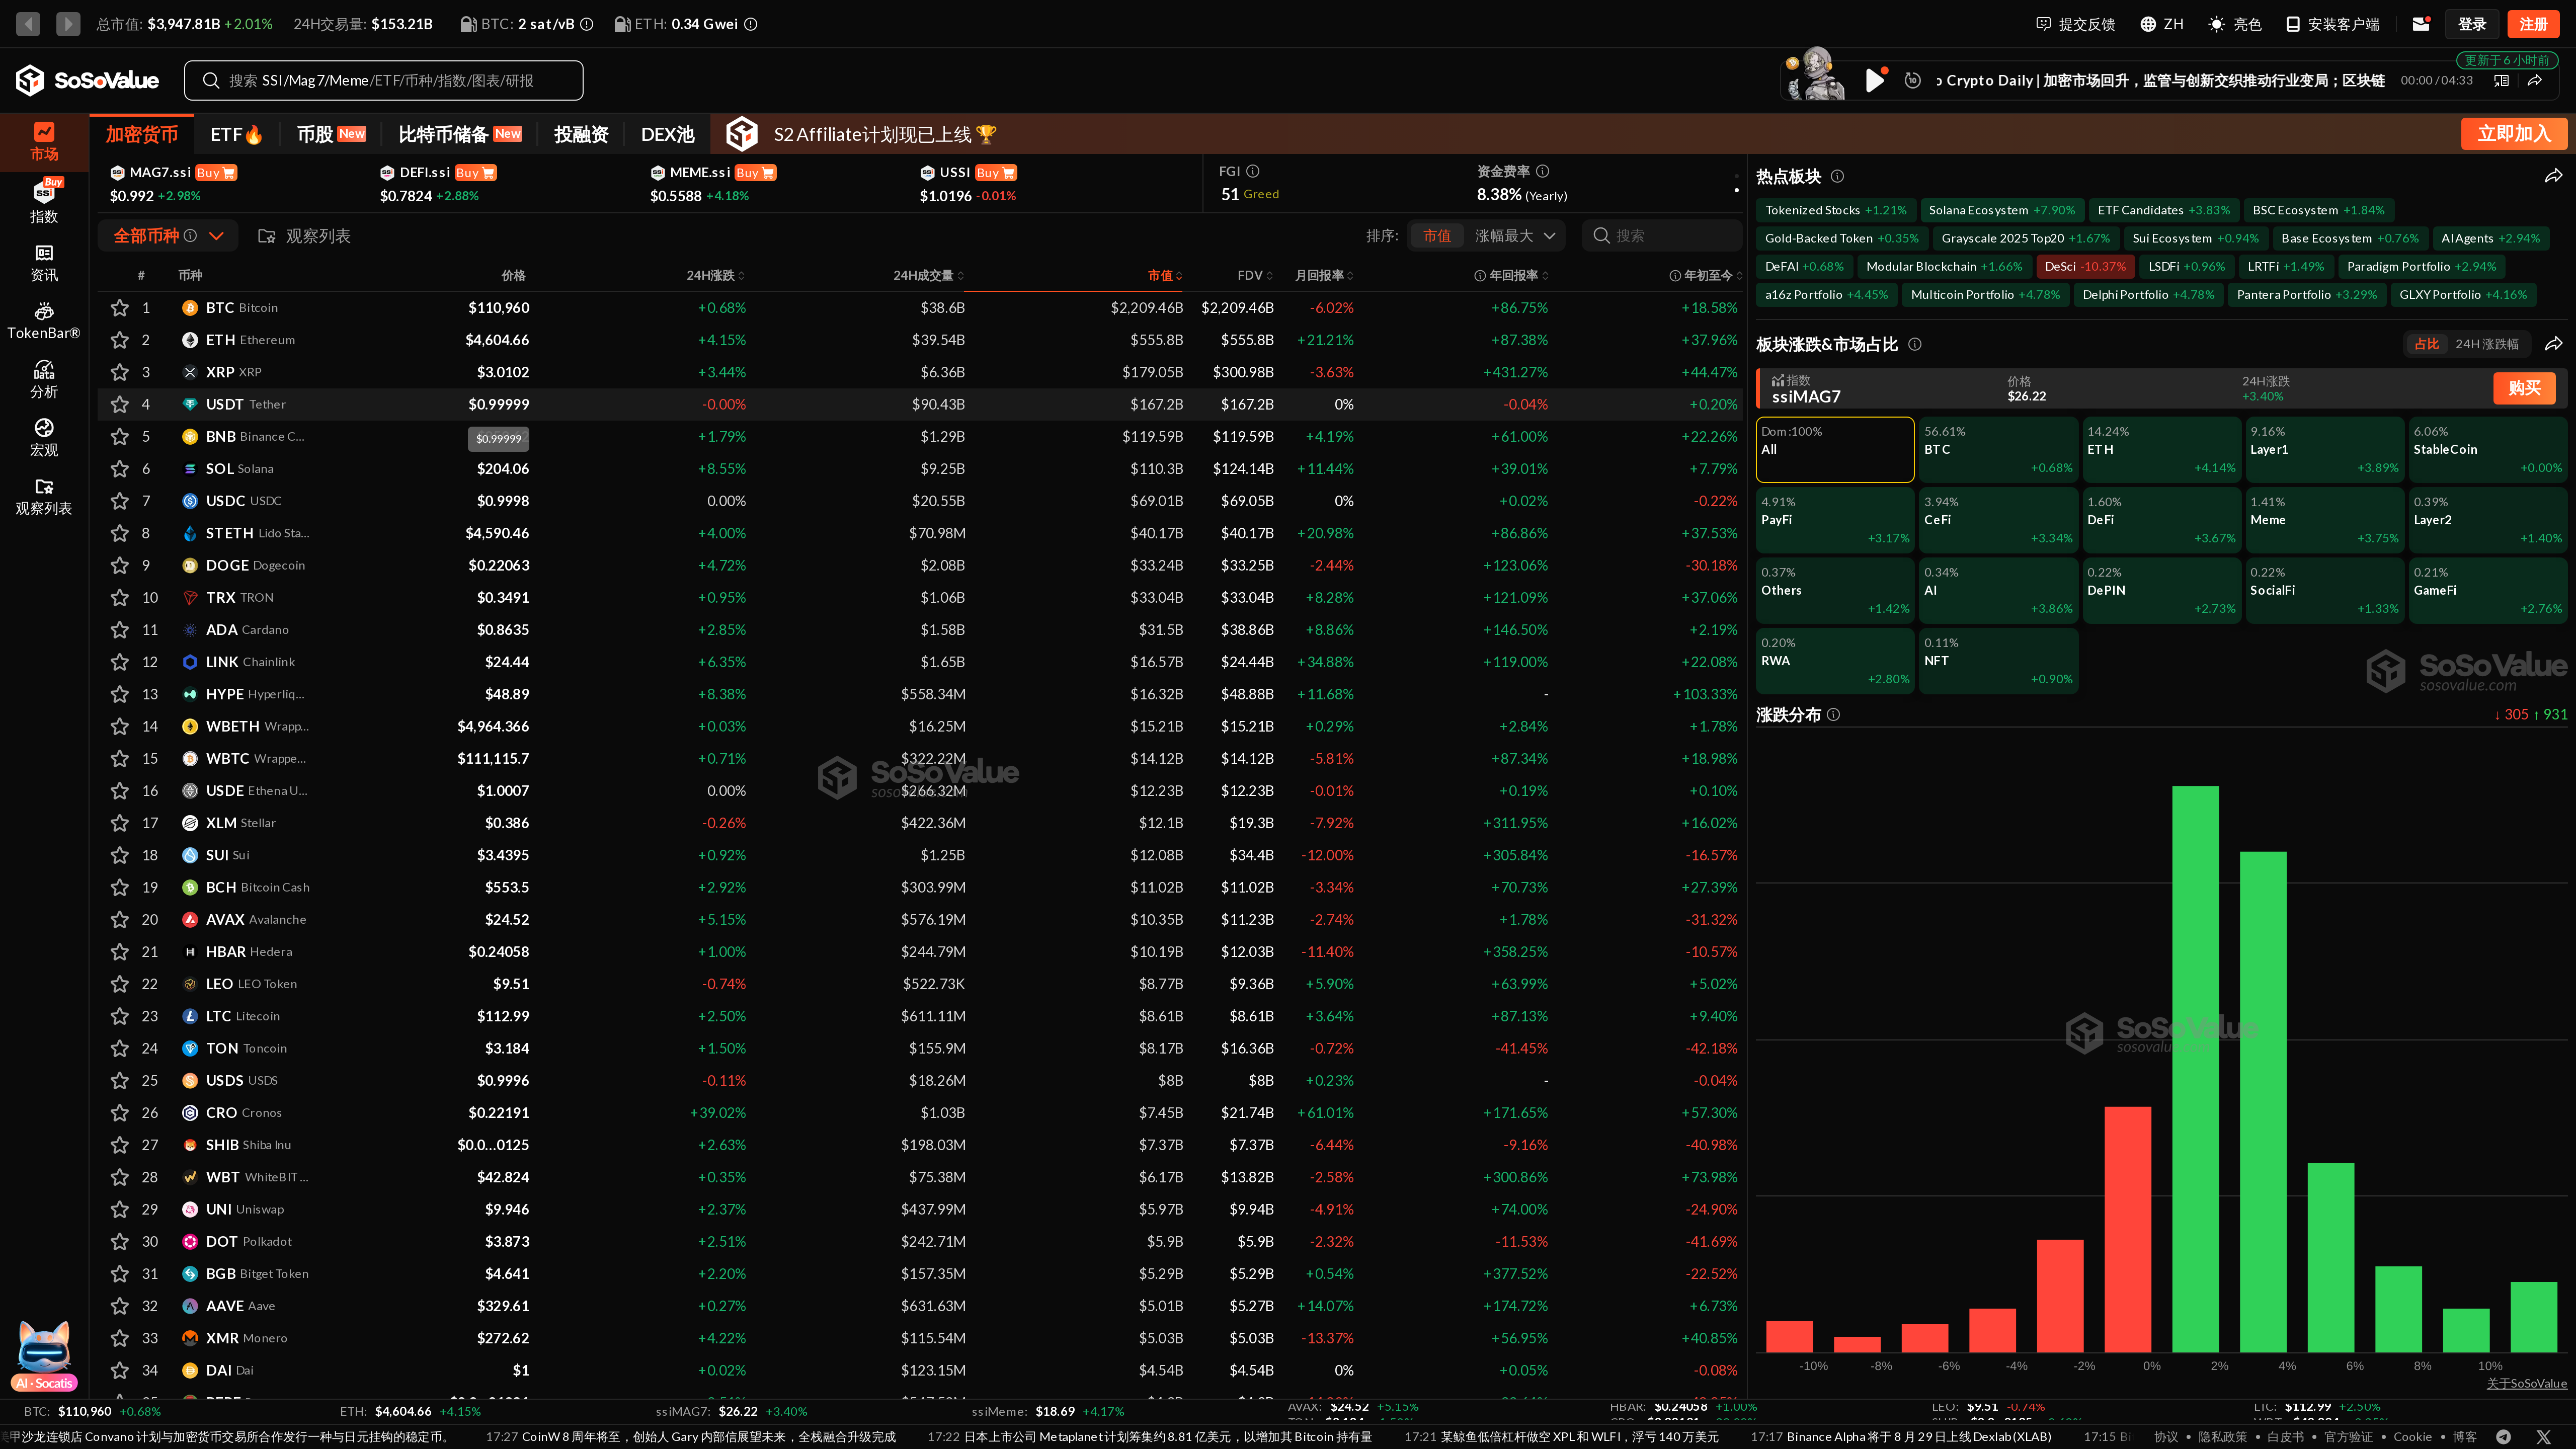This screenshot has width=2576, height=1449.
Task: Select the BTC 56.61% sector tile
Action: click(x=1998, y=449)
